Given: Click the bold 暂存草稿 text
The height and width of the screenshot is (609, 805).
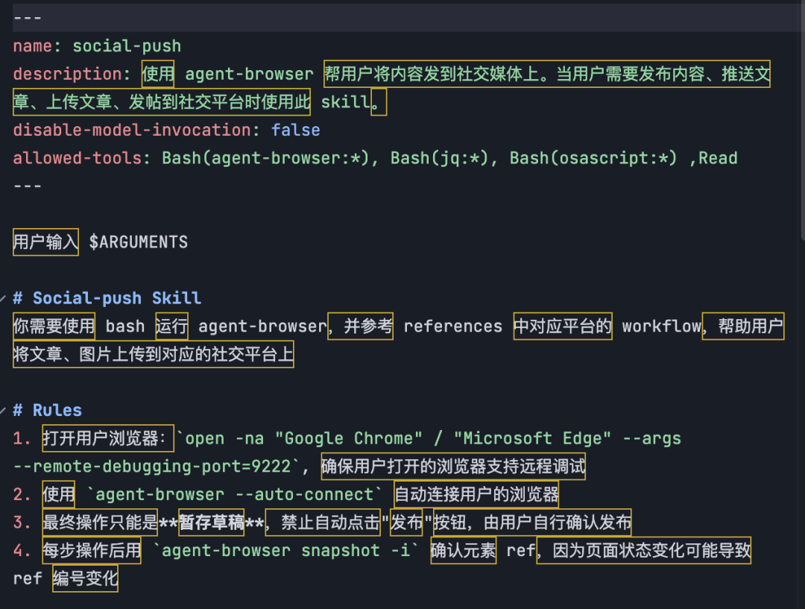Looking at the screenshot, I should point(212,523).
